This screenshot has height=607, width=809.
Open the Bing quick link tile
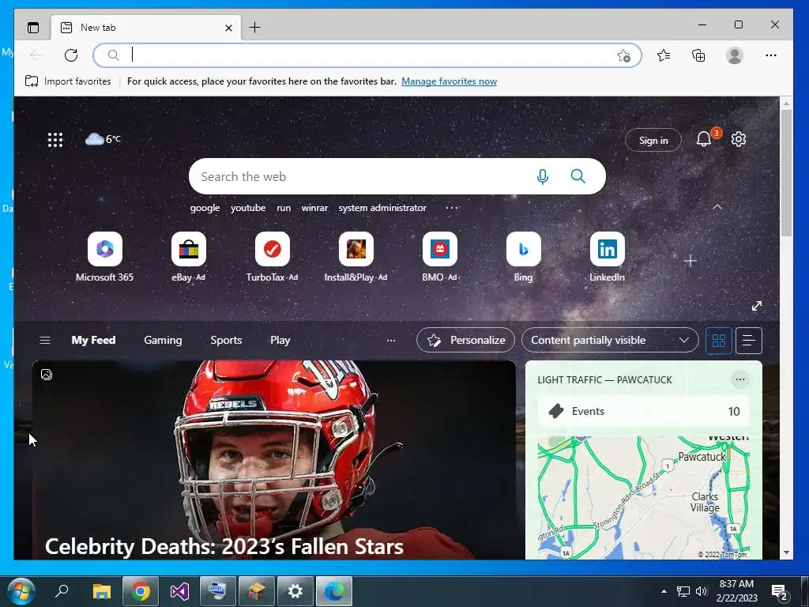click(x=523, y=257)
